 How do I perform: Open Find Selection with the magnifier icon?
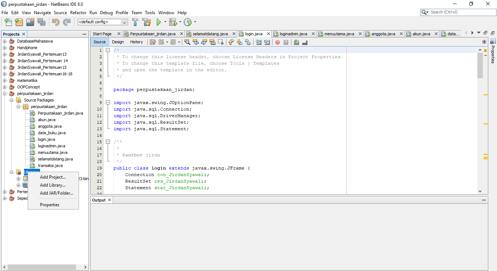(x=187, y=42)
